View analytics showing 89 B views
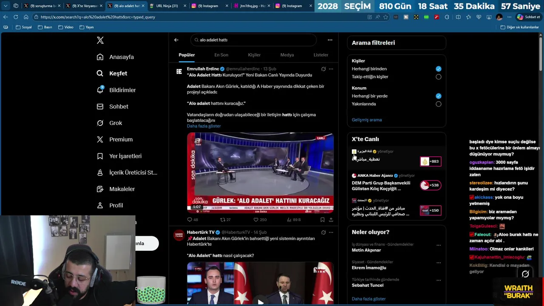The image size is (544, 306). (294, 220)
